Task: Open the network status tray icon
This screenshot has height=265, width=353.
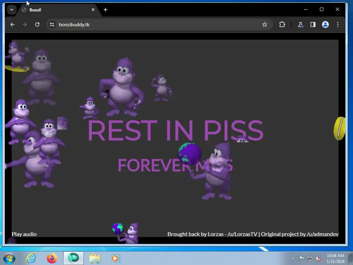Action: click(x=310, y=258)
